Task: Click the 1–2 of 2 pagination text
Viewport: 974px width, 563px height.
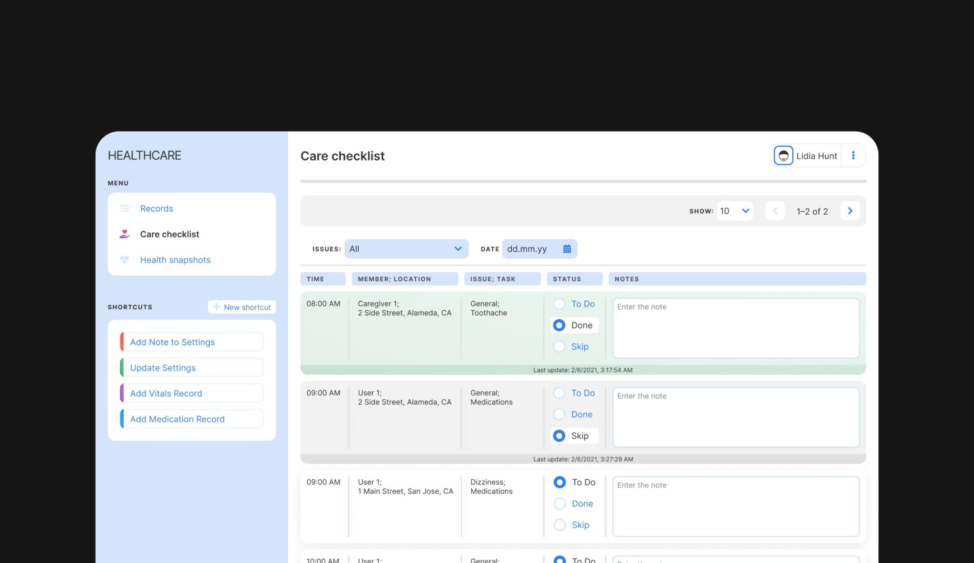Action: [x=812, y=211]
